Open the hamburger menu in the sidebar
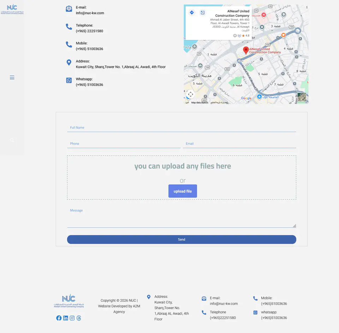Image resolution: width=339 pixels, height=333 pixels. coord(12,77)
